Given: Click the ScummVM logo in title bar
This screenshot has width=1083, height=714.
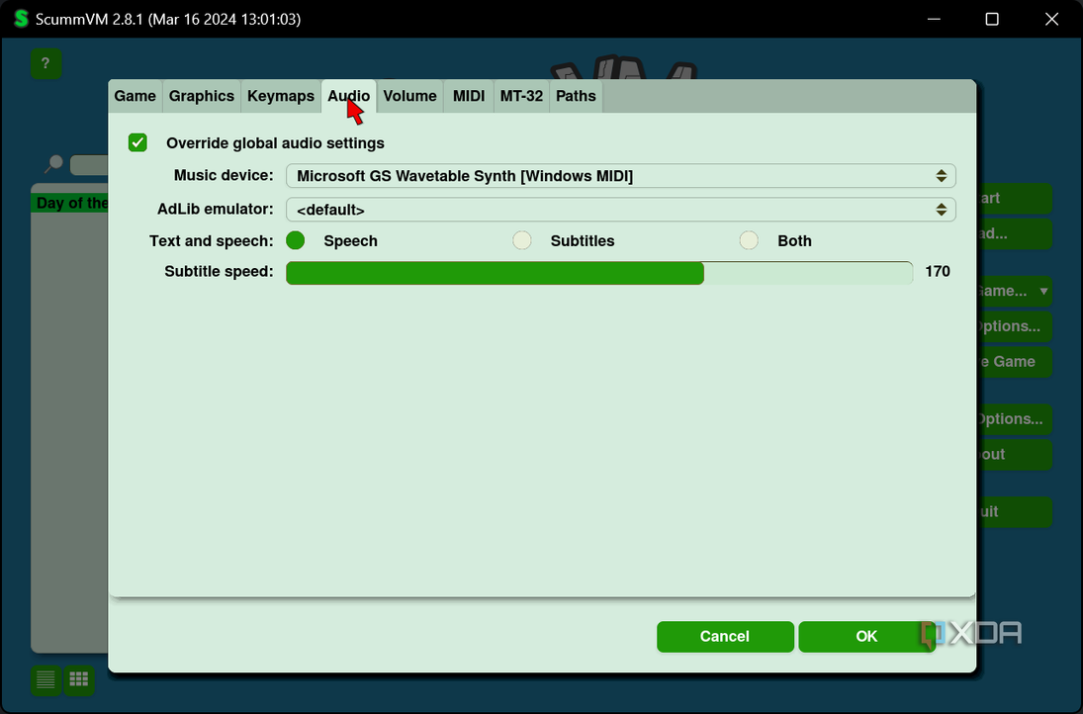Looking at the screenshot, I should [21, 19].
